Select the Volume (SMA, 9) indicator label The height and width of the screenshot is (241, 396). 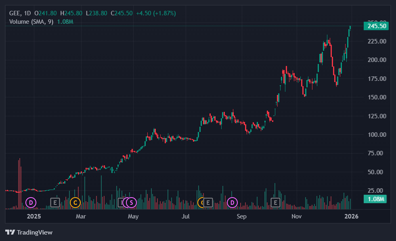(x=31, y=21)
